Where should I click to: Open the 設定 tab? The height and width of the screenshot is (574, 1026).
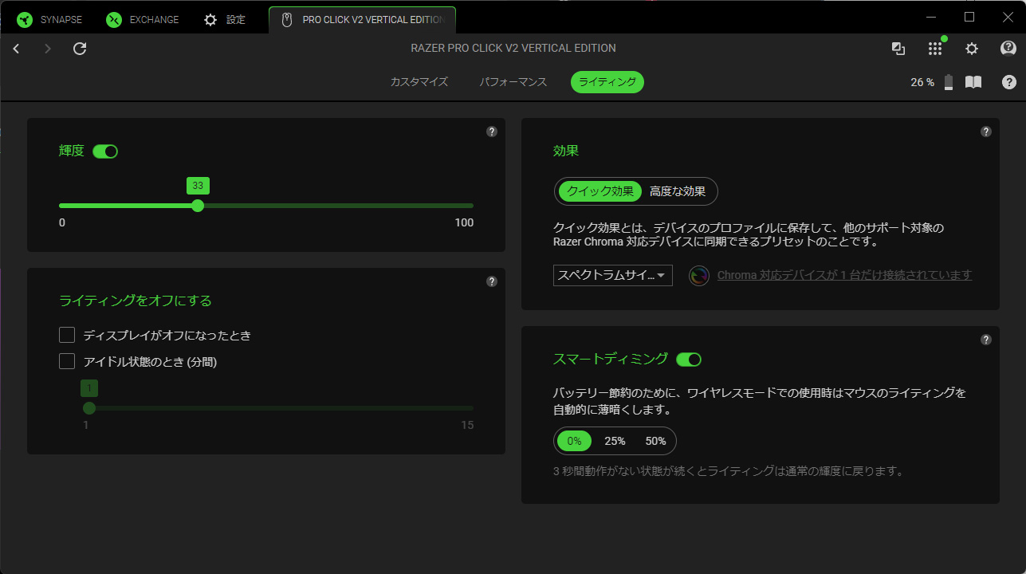coord(225,20)
